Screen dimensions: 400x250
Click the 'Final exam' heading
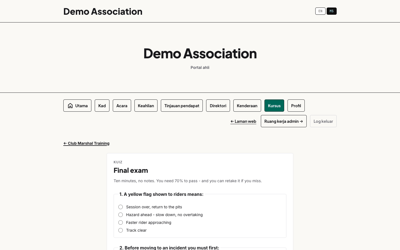(x=131, y=170)
